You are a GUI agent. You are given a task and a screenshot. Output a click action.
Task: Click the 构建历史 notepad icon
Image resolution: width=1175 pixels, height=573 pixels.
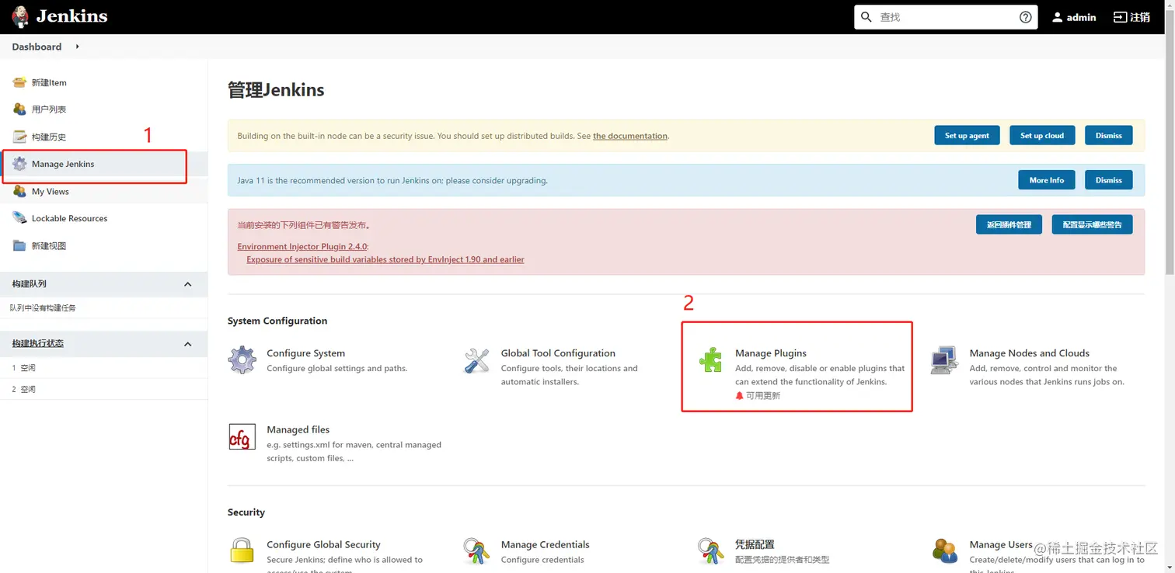coord(19,137)
